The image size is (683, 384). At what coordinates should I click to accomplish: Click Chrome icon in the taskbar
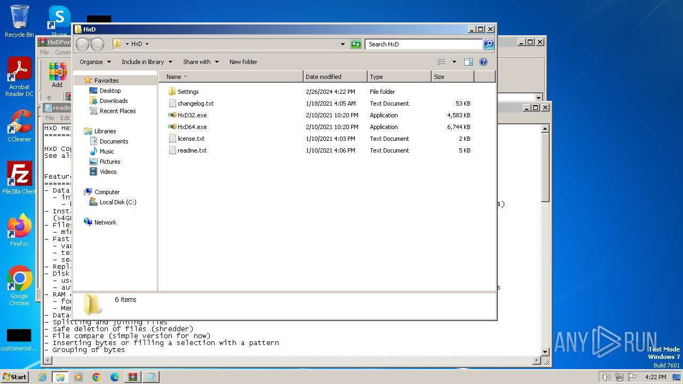pos(97,377)
